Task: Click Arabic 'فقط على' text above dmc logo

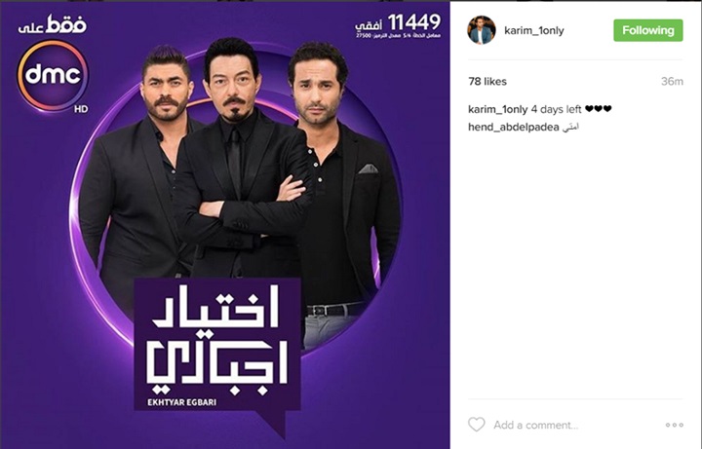Action: 53,24
